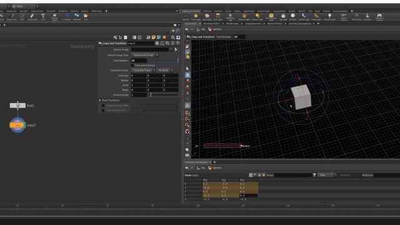Add a Gamepad Camera from shelf
400x225 pixels.
click(x=379, y=17)
